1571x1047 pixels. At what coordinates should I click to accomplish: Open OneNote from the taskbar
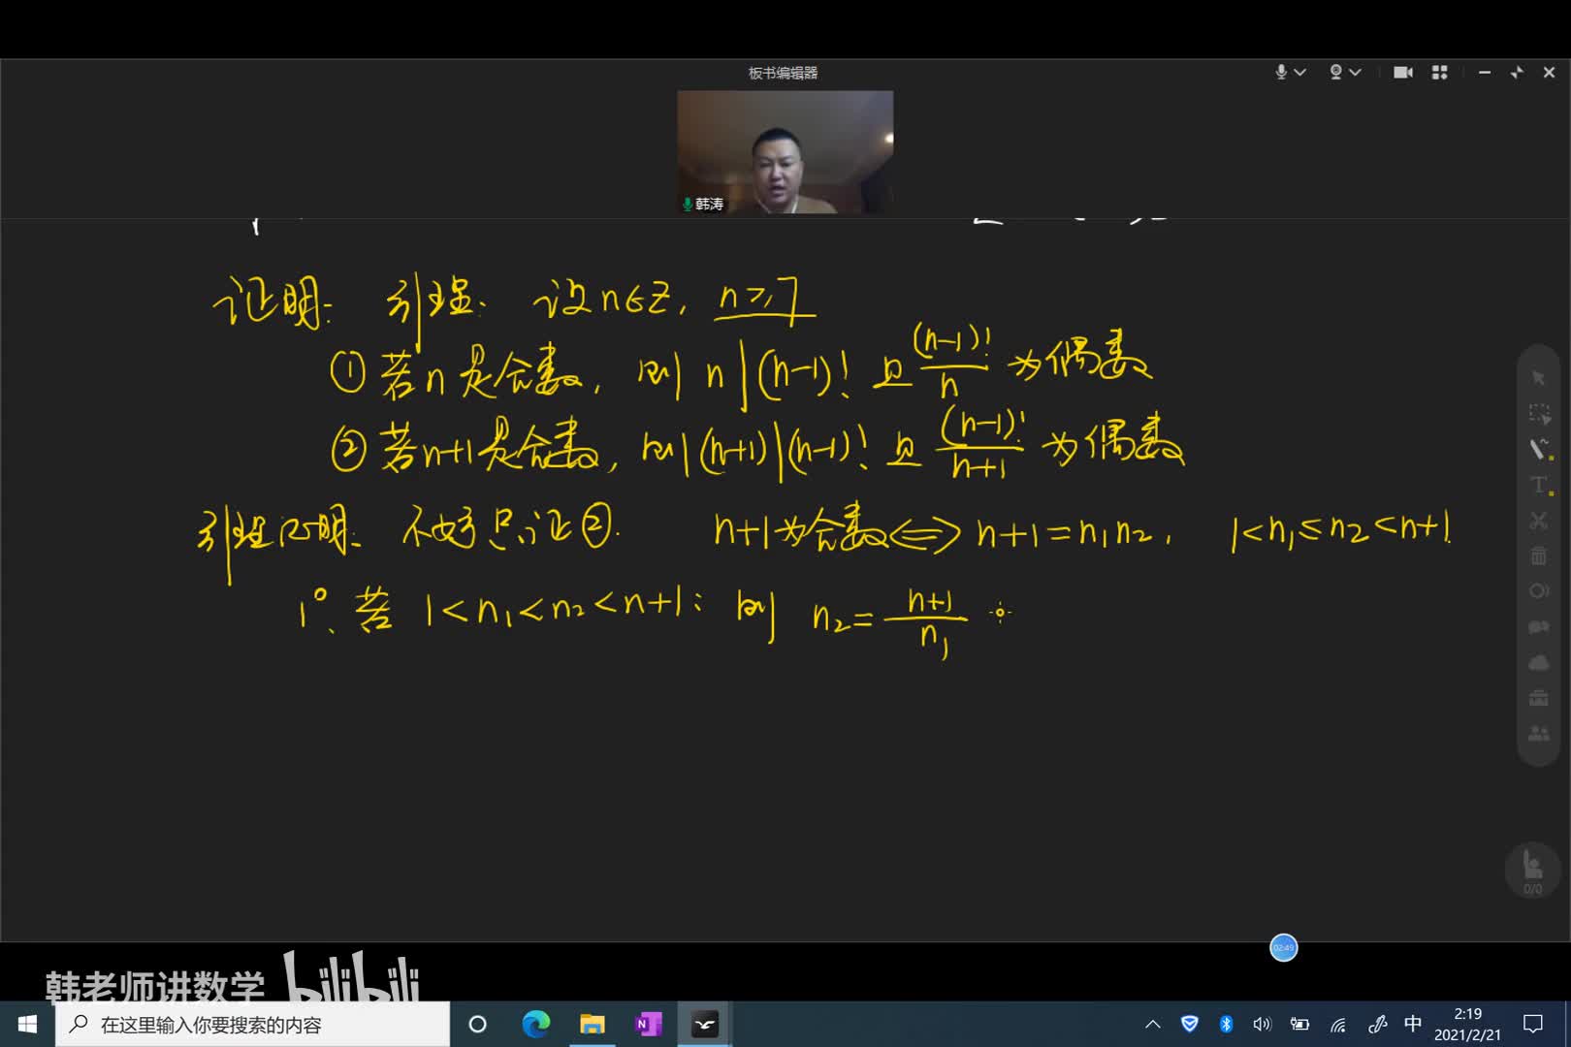pyautogui.click(x=648, y=1024)
